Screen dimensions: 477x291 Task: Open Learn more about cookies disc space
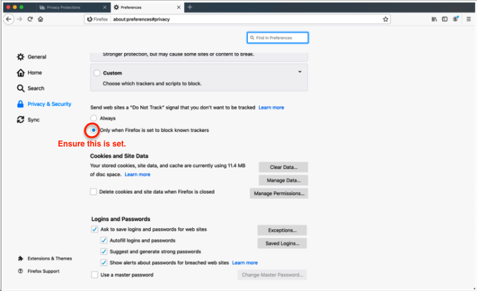point(138,174)
